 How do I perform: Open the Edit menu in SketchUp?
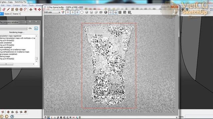click(x=3, y=5)
